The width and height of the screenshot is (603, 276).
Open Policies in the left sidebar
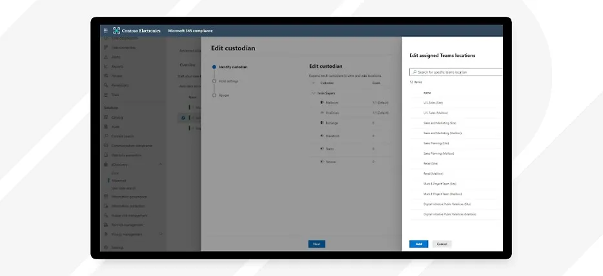pyautogui.click(x=117, y=76)
